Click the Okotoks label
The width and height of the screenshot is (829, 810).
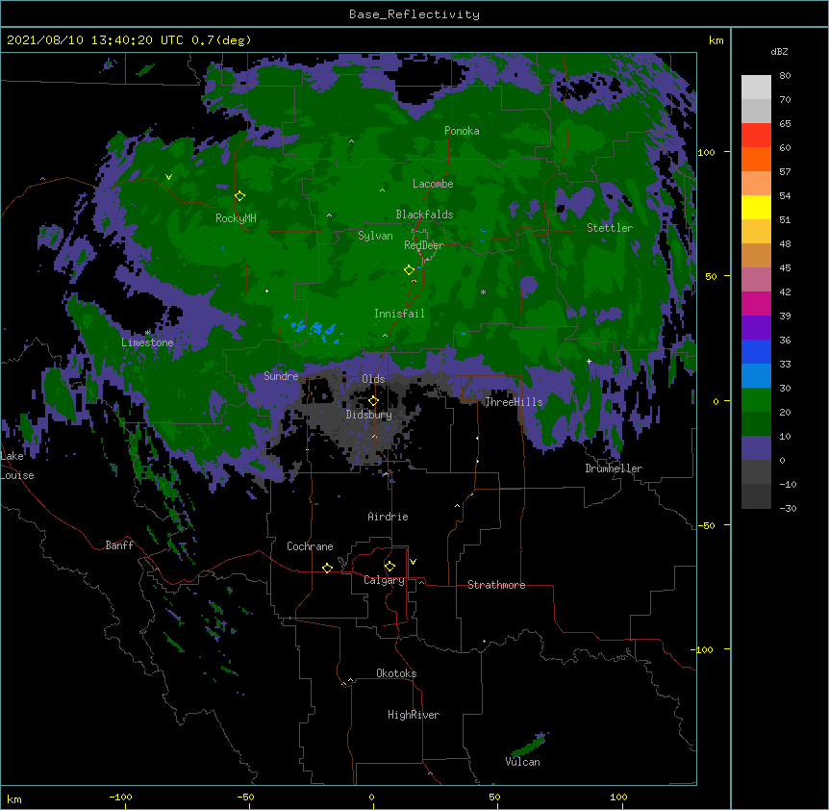point(396,673)
